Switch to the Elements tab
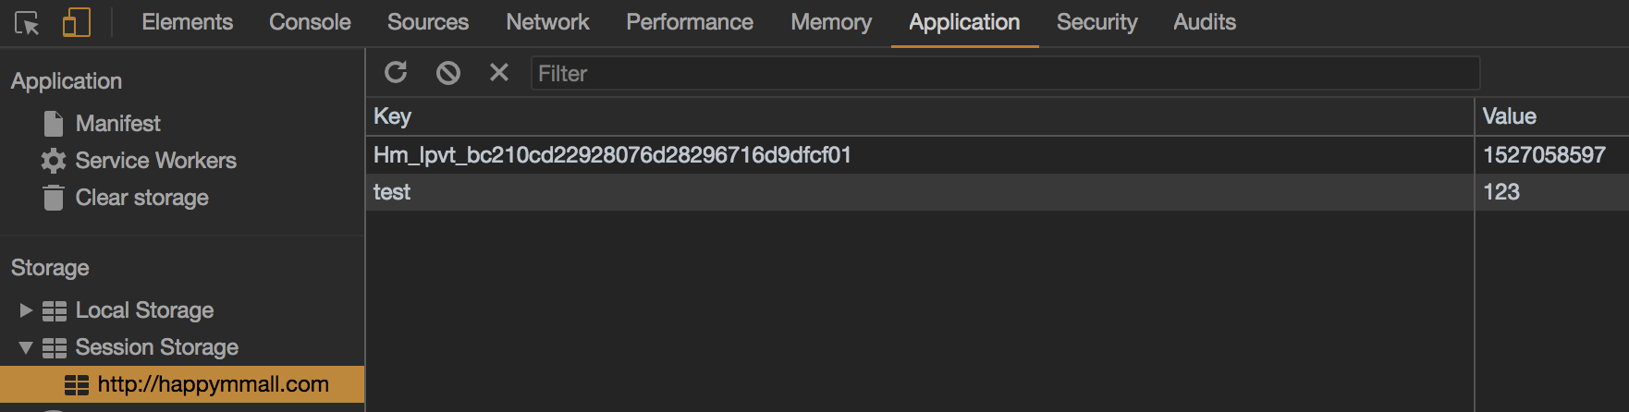The height and width of the screenshot is (412, 1629). (187, 22)
